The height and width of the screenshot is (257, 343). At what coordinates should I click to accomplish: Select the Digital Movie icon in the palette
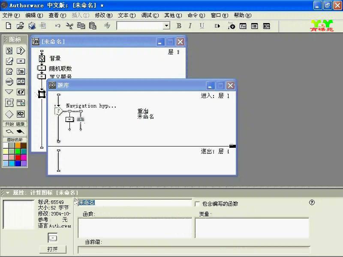pyautogui.click(x=21, y=82)
